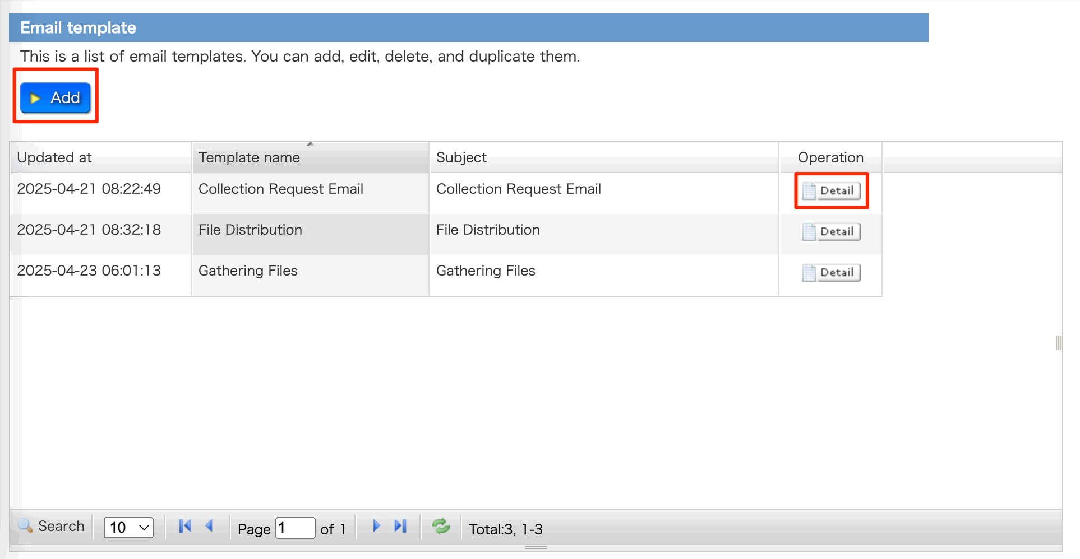Viewport: 1080px width, 559px height.
Task: Click the Operation column header
Action: 830,158
